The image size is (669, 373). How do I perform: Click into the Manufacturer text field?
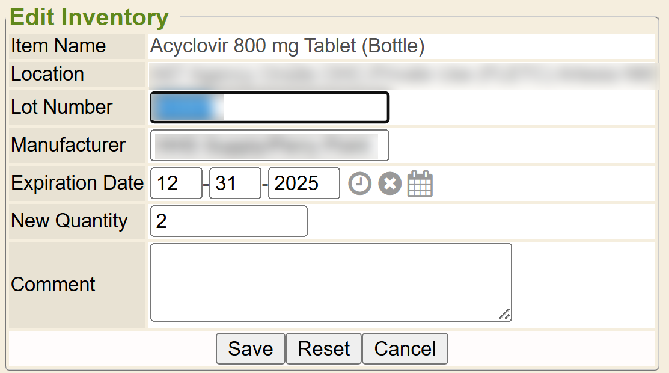pyautogui.click(x=269, y=146)
